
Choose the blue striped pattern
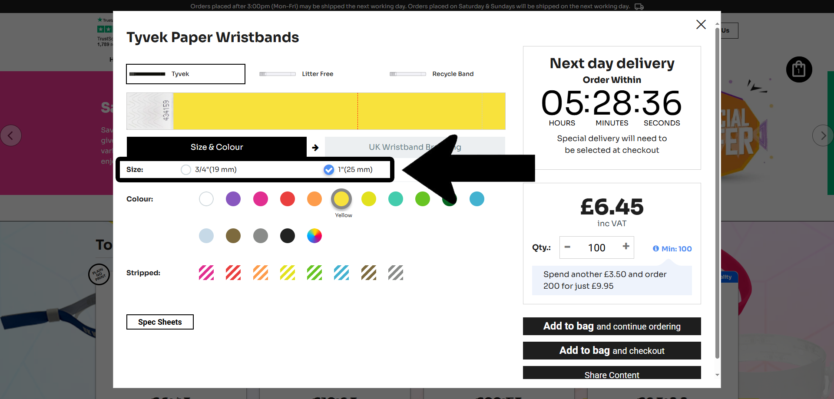click(341, 273)
